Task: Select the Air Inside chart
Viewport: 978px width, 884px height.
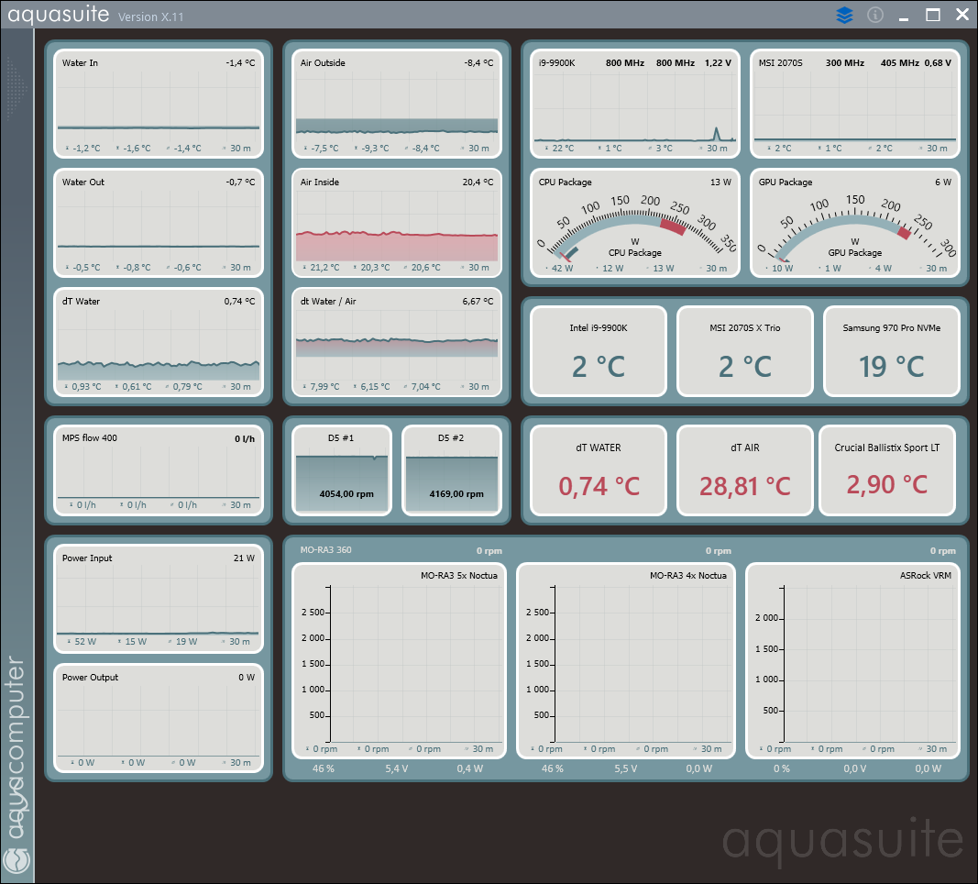Action: (x=397, y=224)
